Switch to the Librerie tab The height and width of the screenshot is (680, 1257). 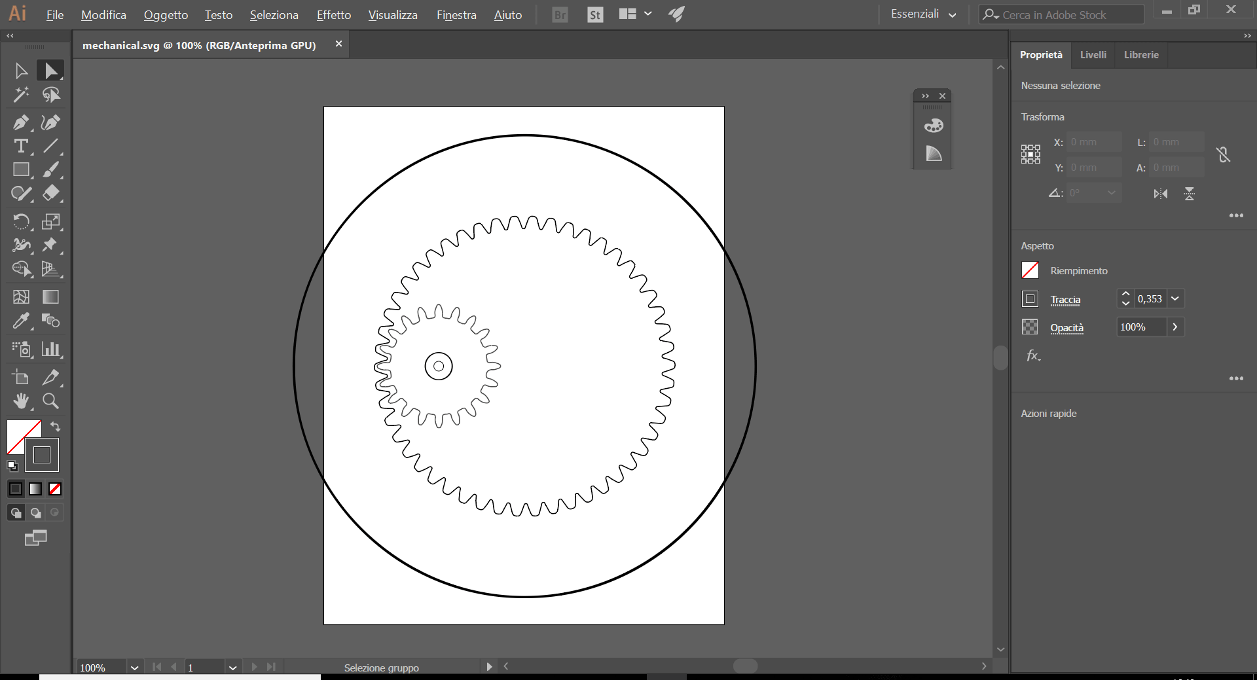point(1141,55)
